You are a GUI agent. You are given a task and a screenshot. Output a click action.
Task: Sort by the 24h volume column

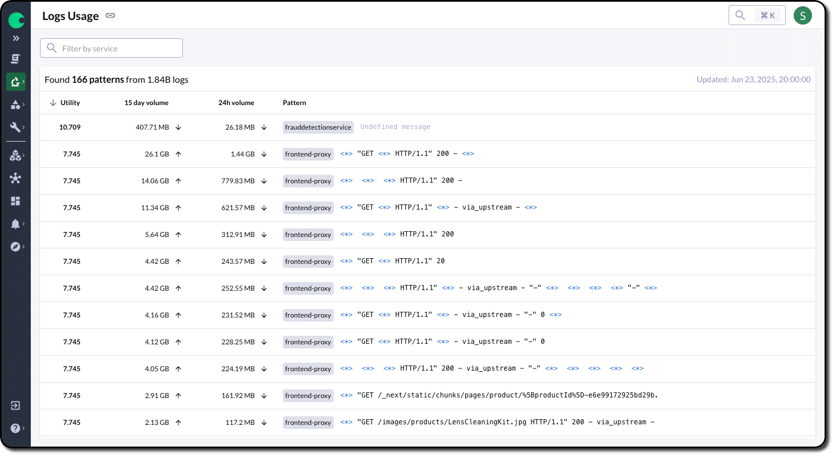pyautogui.click(x=236, y=103)
